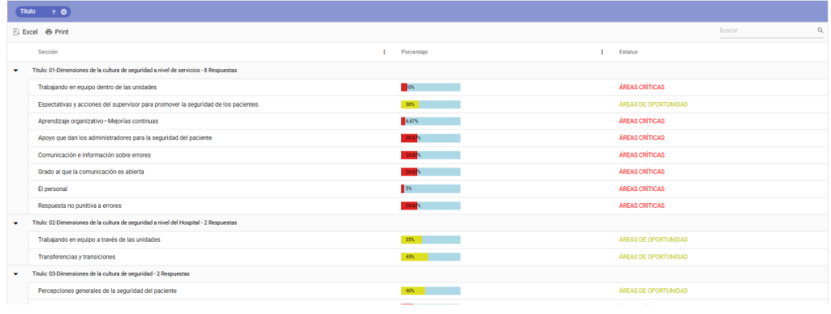The width and height of the screenshot is (831, 314).
Task: Sort by Estatus column header
Action: (x=628, y=52)
